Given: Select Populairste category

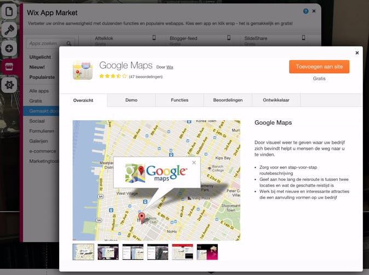Looking at the screenshot, I should coord(42,77).
